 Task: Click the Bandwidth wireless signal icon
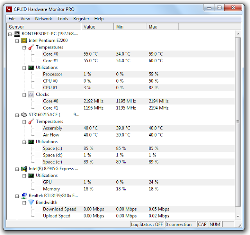click(x=31, y=203)
